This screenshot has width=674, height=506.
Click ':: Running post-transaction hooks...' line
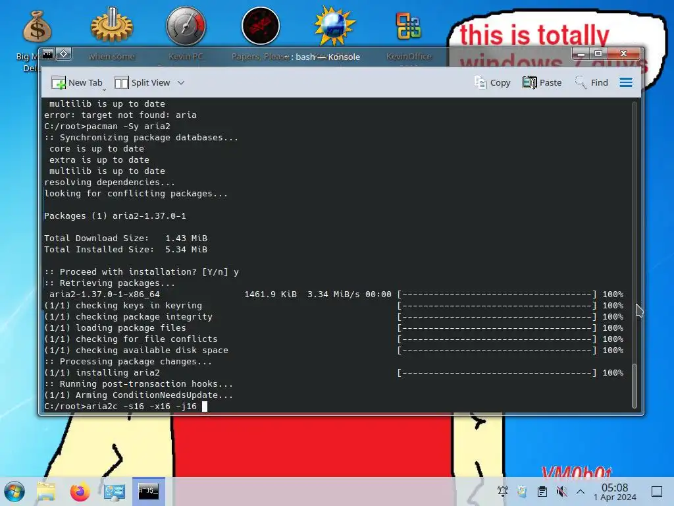[x=138, y=384]
